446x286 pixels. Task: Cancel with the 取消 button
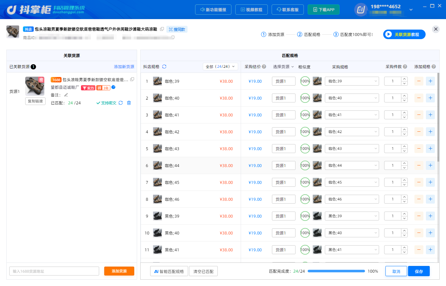point(396,271)
